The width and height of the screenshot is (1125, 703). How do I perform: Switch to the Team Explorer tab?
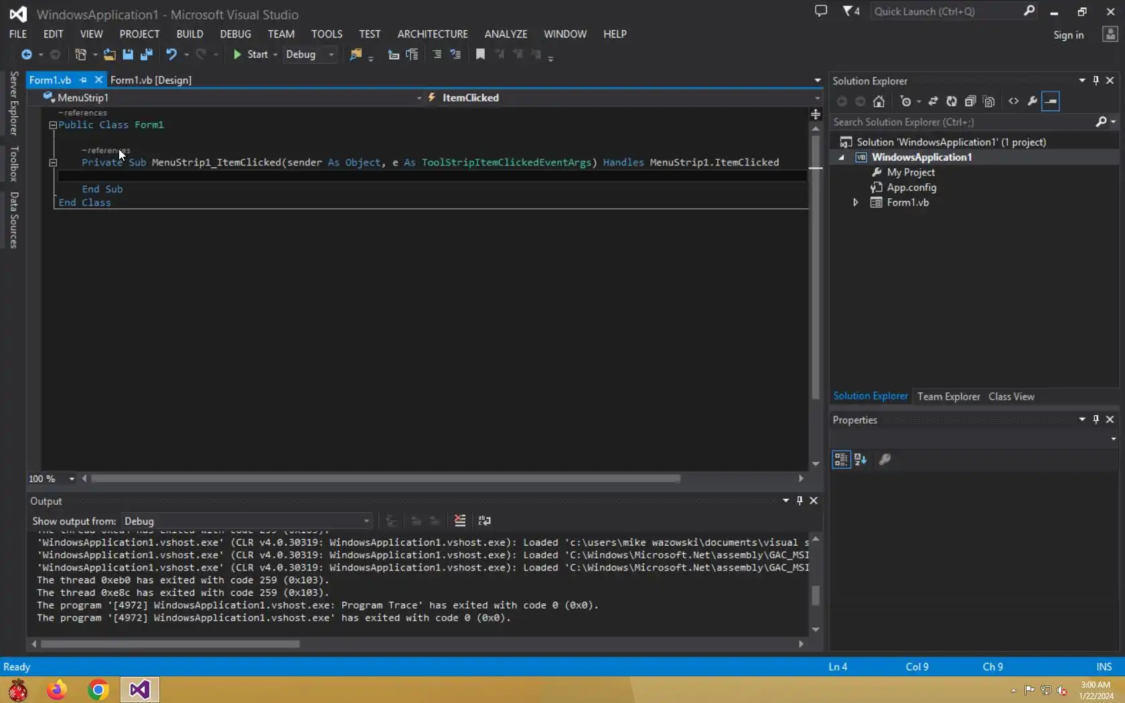(948, 396)
